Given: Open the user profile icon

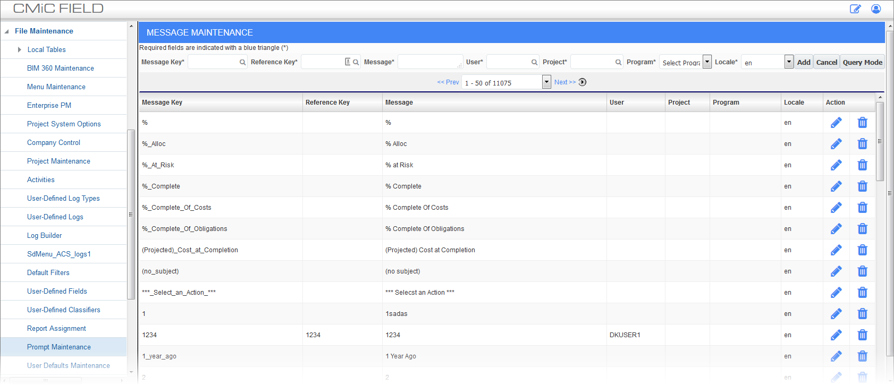Looking at the screenshot, I should (876, 8).
